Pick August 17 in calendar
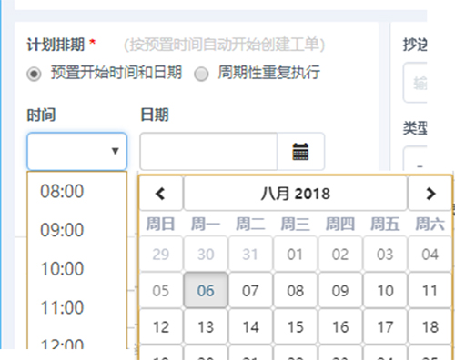The height and width of the screenshot is (360, 455). pyautogui.click(x=385, y=327)
